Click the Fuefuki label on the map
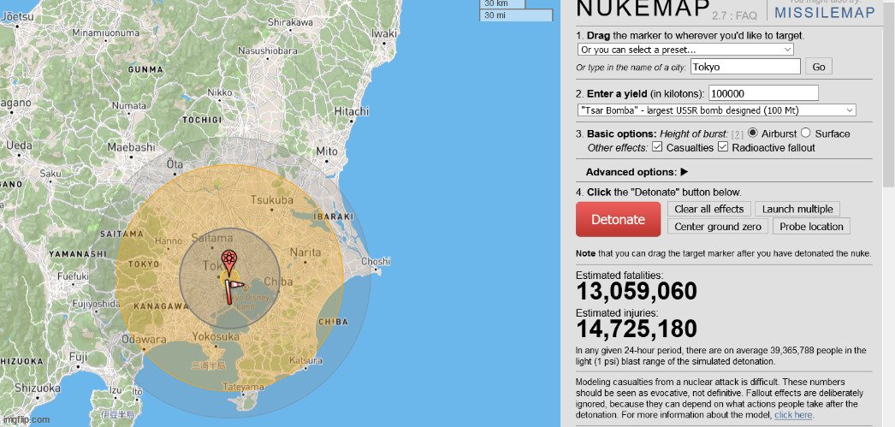895x427 pixels. tap(73, 276)
